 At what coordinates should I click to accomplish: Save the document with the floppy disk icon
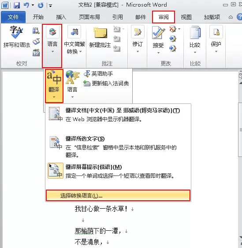[x=17, y=5]
